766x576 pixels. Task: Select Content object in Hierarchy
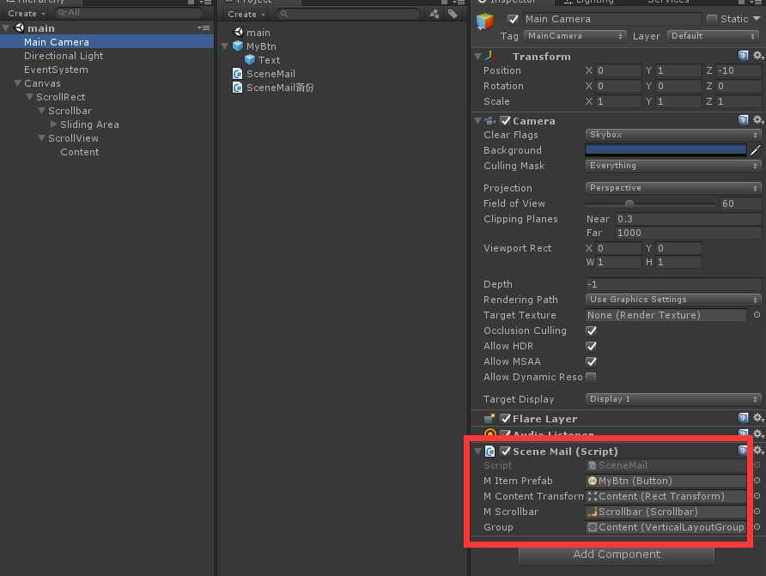80,152
